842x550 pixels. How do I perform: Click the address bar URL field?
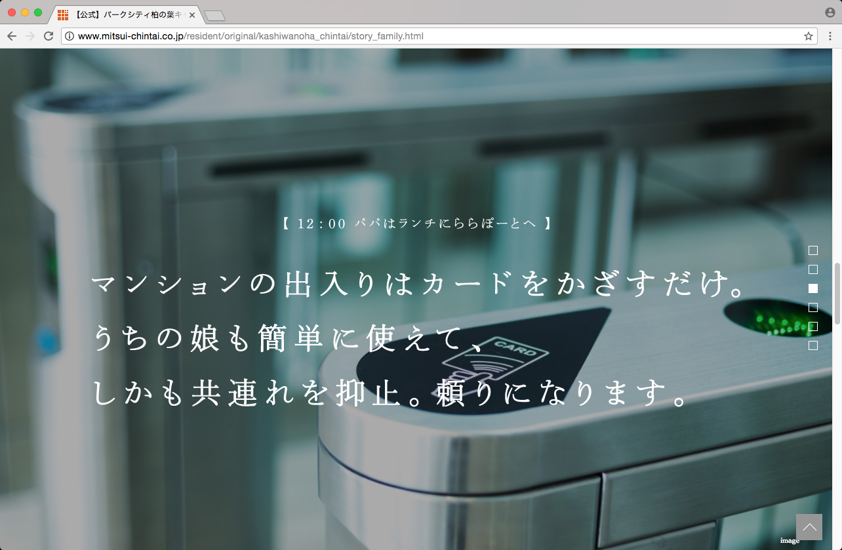click(438, 36)
